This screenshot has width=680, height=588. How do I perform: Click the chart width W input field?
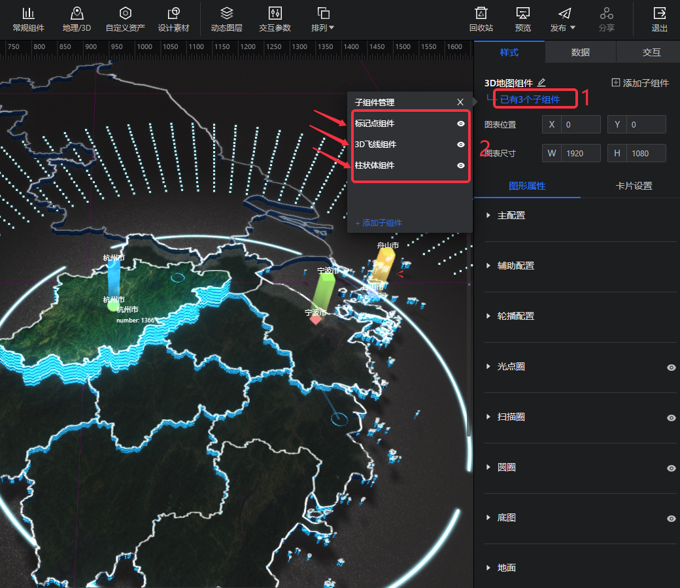[581, 153]
